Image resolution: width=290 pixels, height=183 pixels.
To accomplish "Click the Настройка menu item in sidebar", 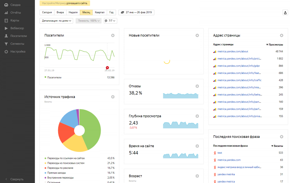I will (x=18, y=52).
